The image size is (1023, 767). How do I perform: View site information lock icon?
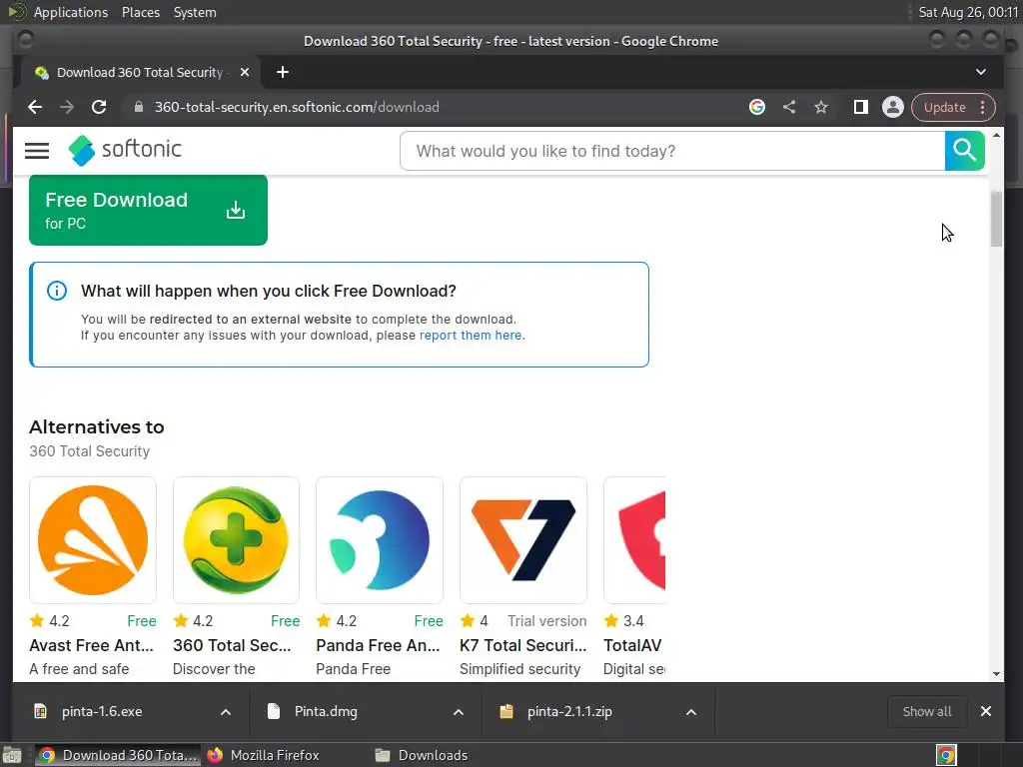click(138, 107)
